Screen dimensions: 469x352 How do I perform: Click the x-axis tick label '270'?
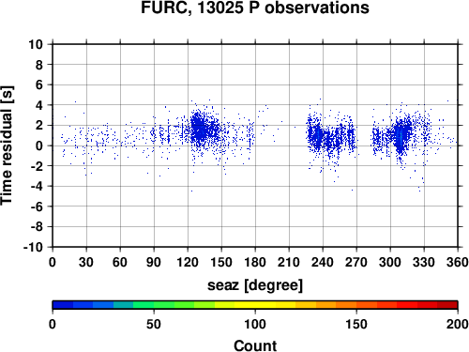click(x=356, y=262)
